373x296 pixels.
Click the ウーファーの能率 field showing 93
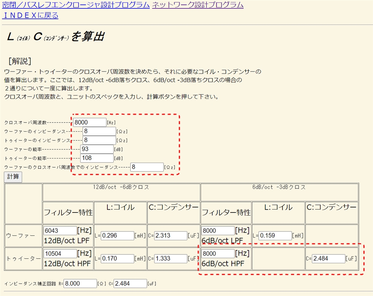[x=97, y=149]
